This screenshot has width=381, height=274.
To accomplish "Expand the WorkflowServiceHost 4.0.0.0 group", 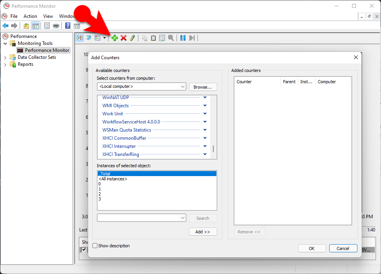I will (x=205, y=122).
